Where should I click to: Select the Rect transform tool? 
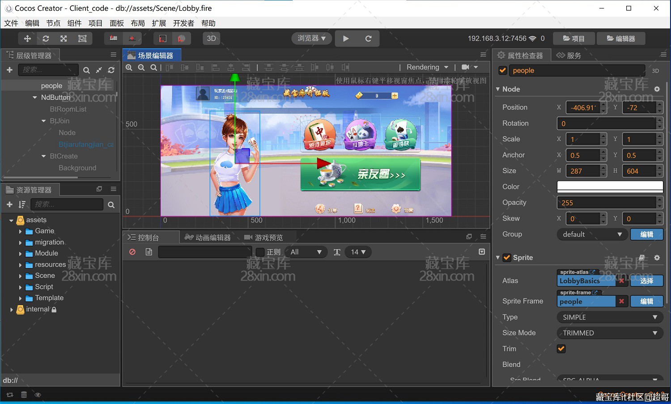(x=82, y=38)
